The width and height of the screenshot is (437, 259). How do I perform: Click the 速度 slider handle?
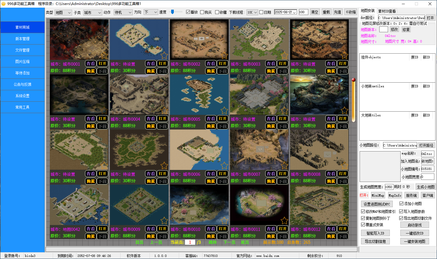point(173,12)
